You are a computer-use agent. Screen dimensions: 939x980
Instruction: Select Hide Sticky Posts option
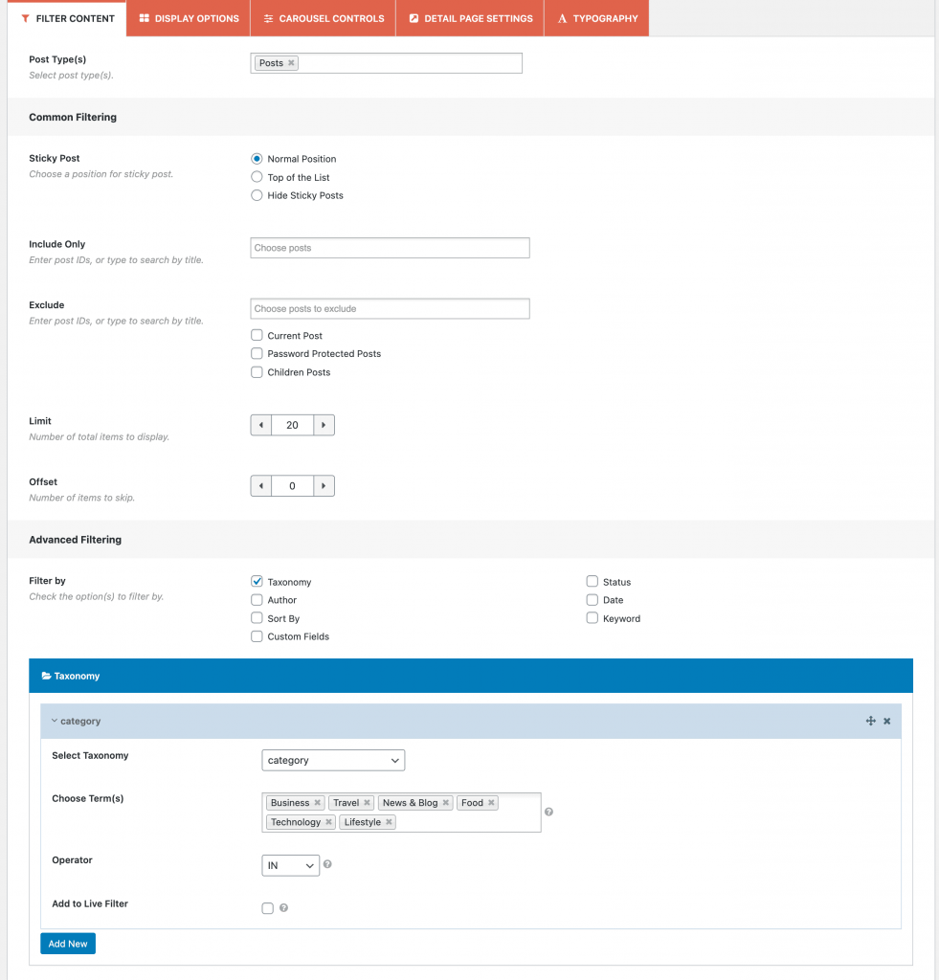pos(257,195)
